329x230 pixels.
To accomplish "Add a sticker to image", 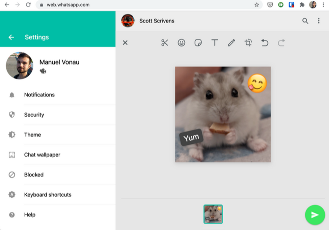I will (x=198, y=43).
